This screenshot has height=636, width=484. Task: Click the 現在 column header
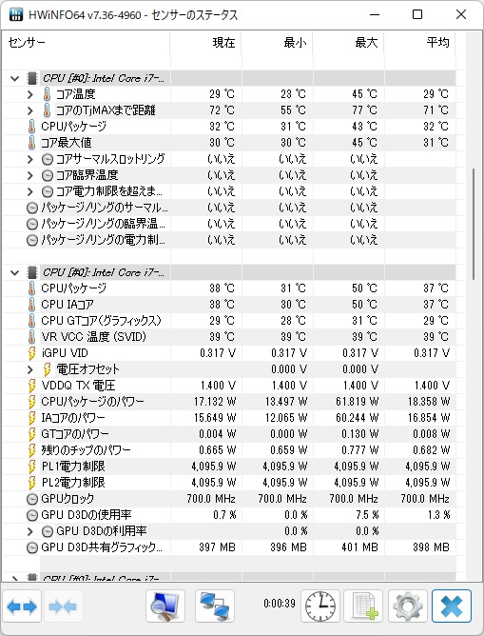pyautogui.click(x=205, y=43)
